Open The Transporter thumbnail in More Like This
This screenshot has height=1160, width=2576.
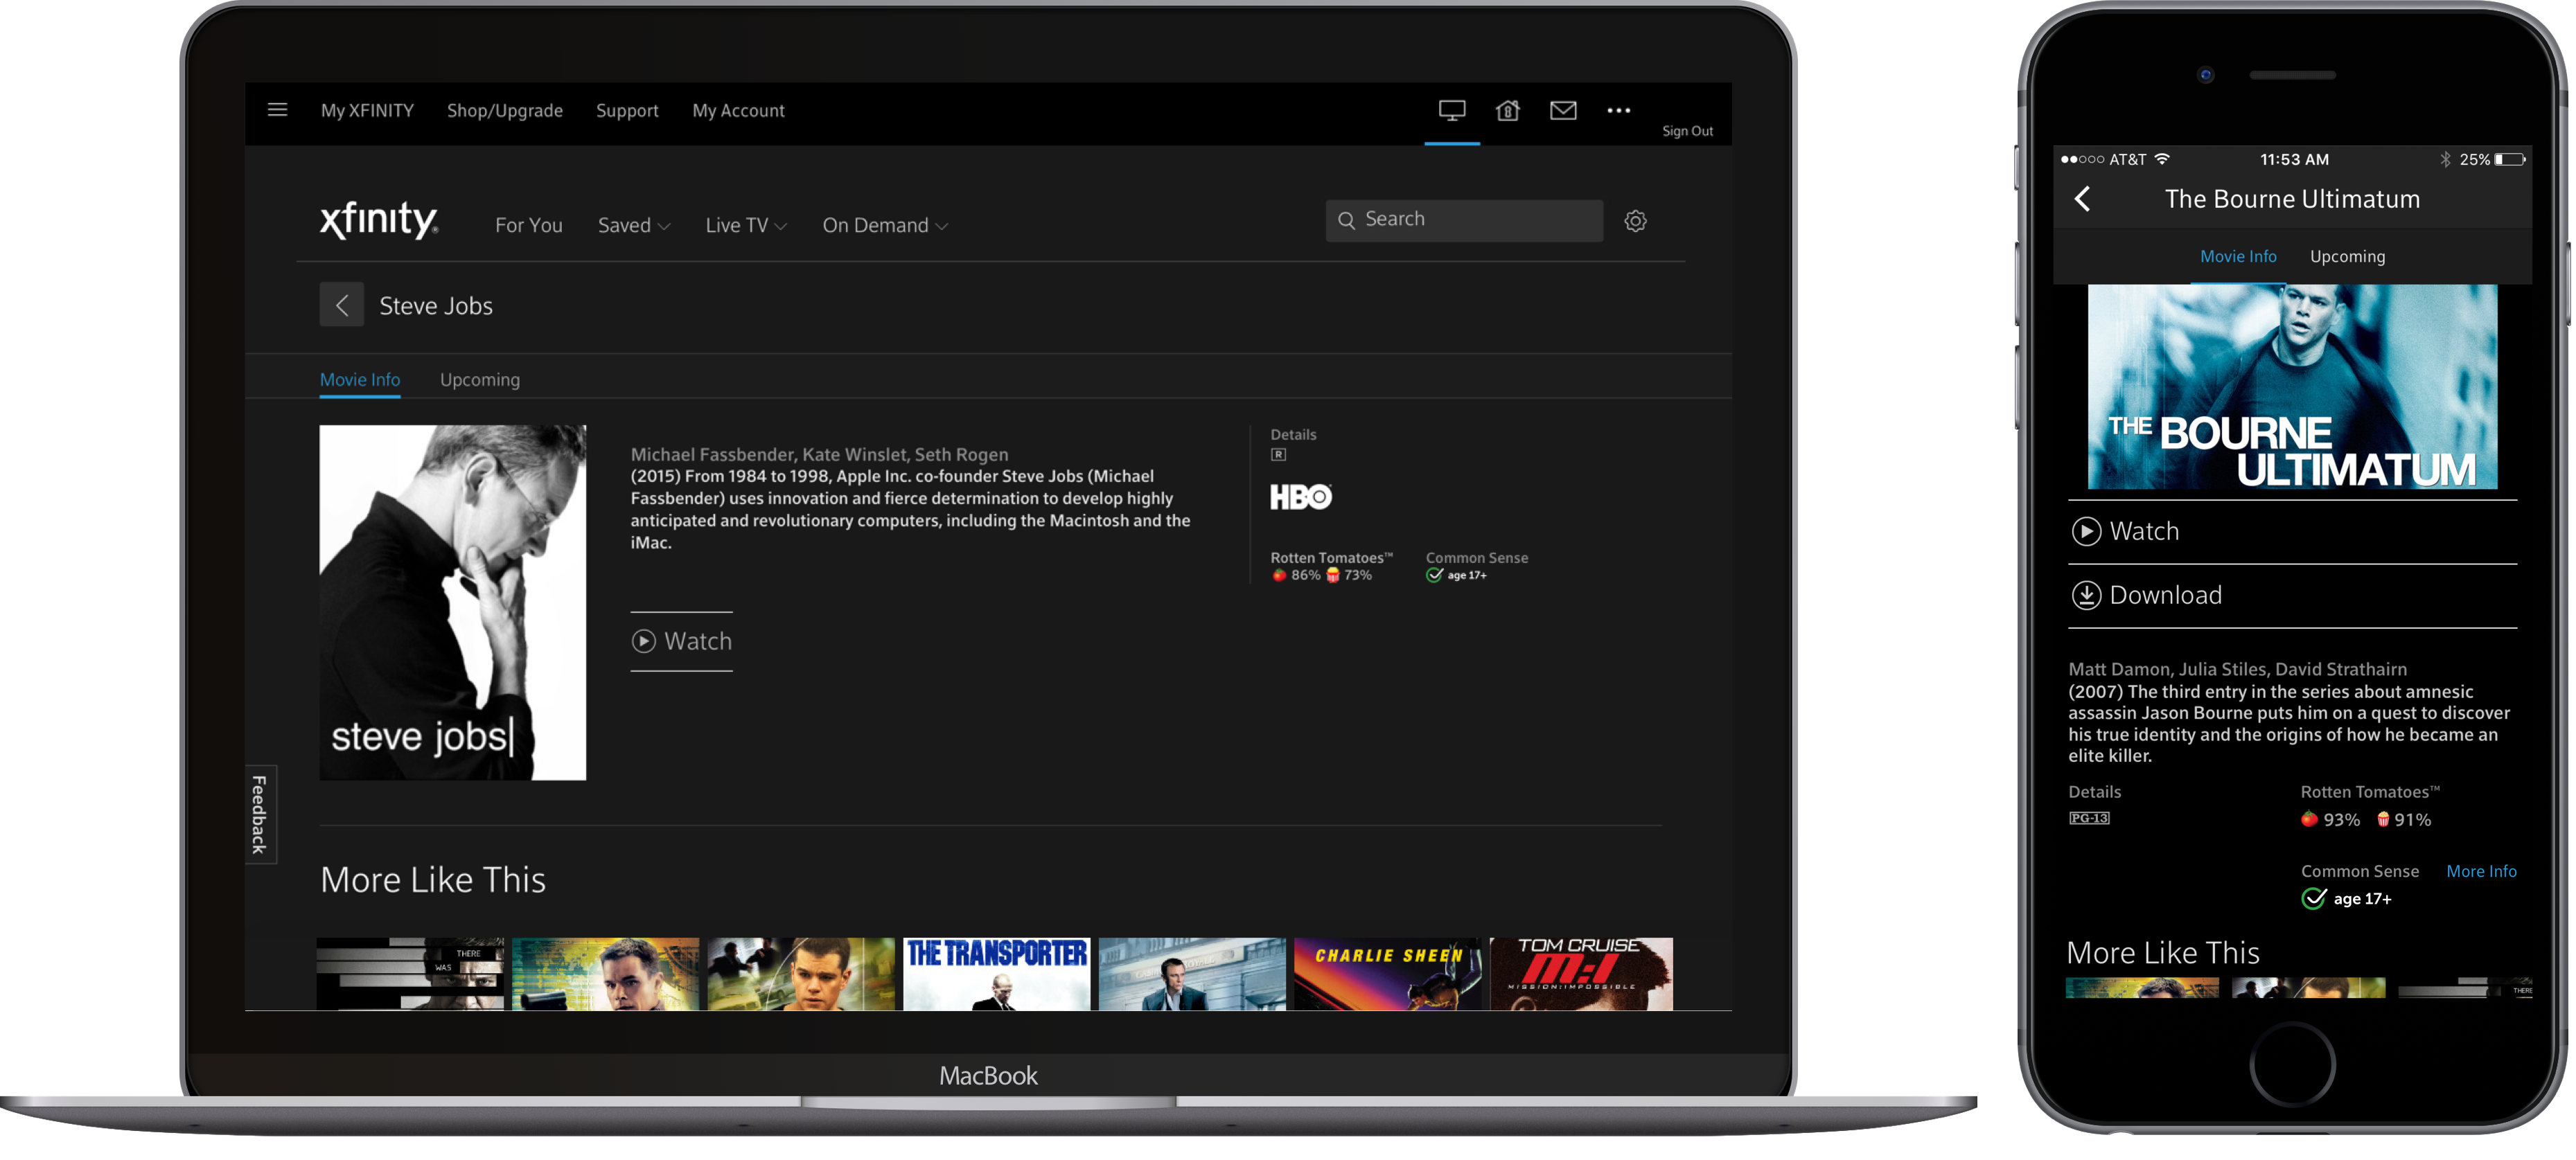(x=996, y=973)
